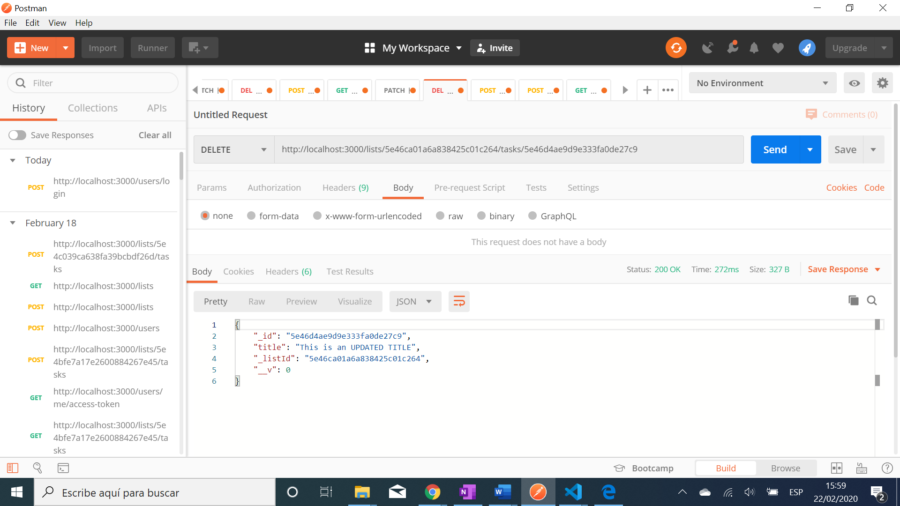Click the request URL input field
Image resolution: width=900 pixels, height=506 pixels.
click(509, 149)
